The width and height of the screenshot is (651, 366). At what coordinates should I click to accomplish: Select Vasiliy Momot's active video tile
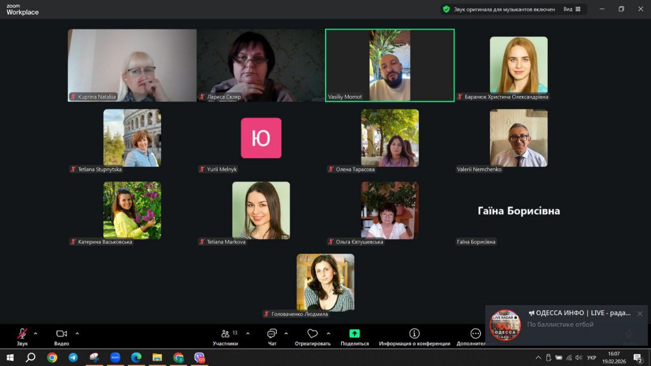(390, 65)
